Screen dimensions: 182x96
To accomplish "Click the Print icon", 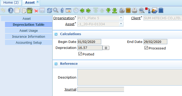I will [x=135, y=10].
